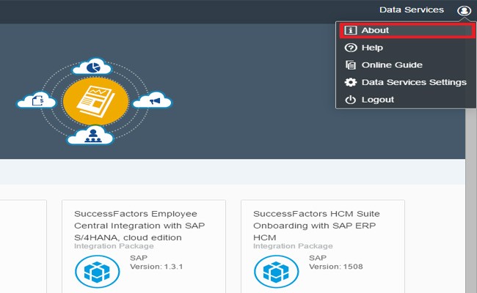Click the Logout power icon
The image size is (477, 293).
click(351, 100)
